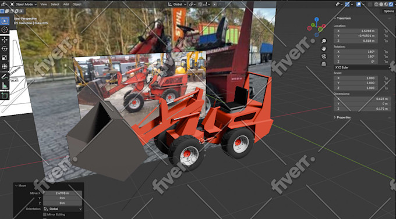Open the Object menu
The width and height of the screenshot is (396, 219).
click(x=77, y=4)
